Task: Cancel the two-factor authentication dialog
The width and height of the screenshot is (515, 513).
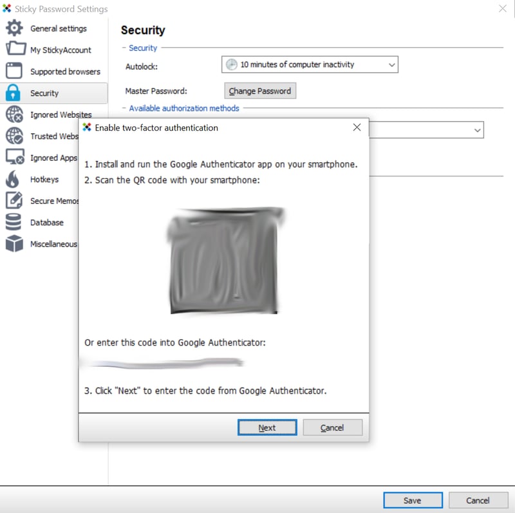Action: (x=332, y=427)
